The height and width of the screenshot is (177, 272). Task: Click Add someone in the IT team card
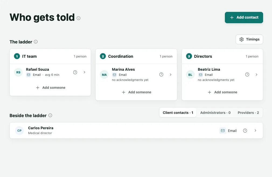tap(50, 88)
